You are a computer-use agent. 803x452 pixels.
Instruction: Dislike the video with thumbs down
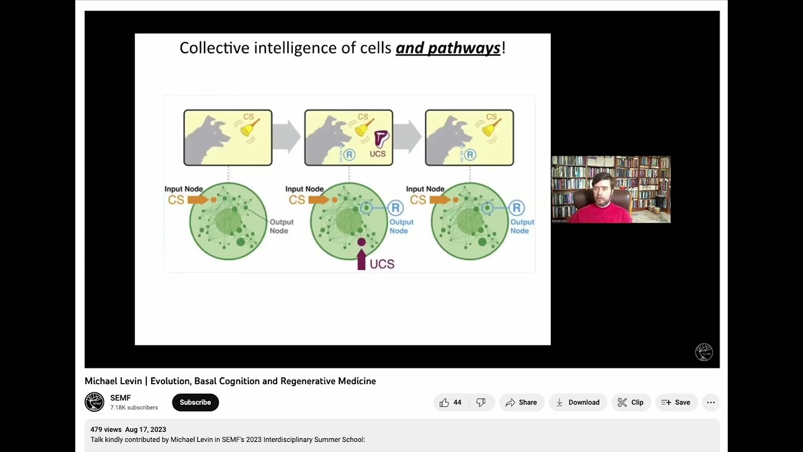(x=481, y=402)
